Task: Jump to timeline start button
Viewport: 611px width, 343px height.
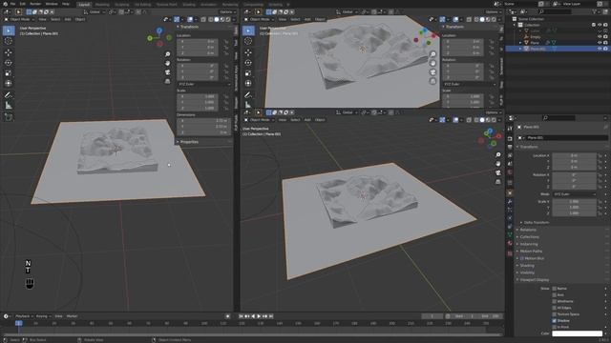Action: click(x=242, y=316)
